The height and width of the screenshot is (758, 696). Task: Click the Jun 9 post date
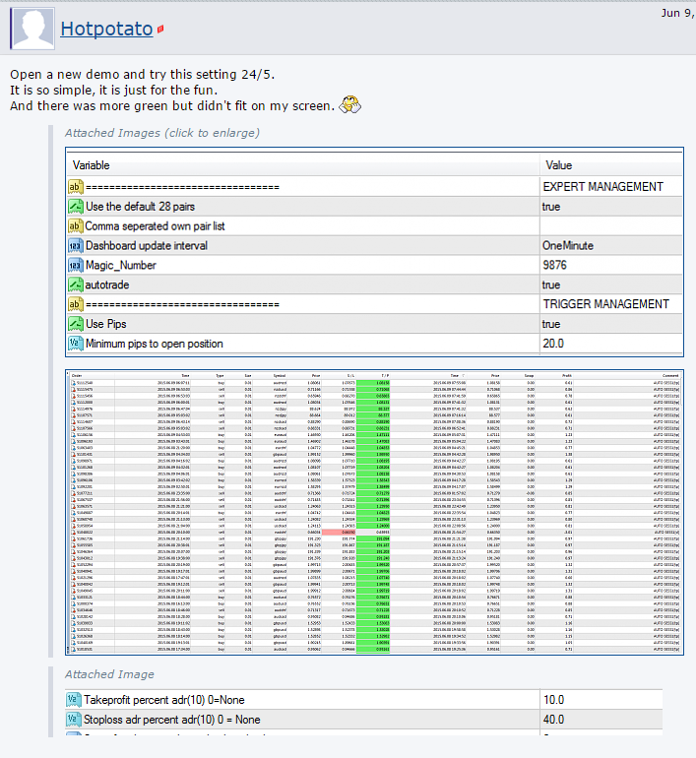coord(677,13)
